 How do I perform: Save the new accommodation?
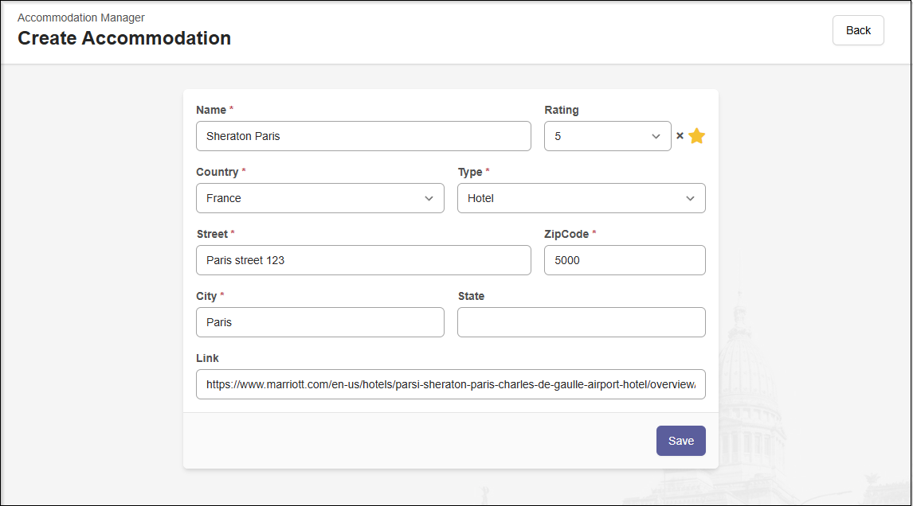pyautogui.click(x=680, y=441)
